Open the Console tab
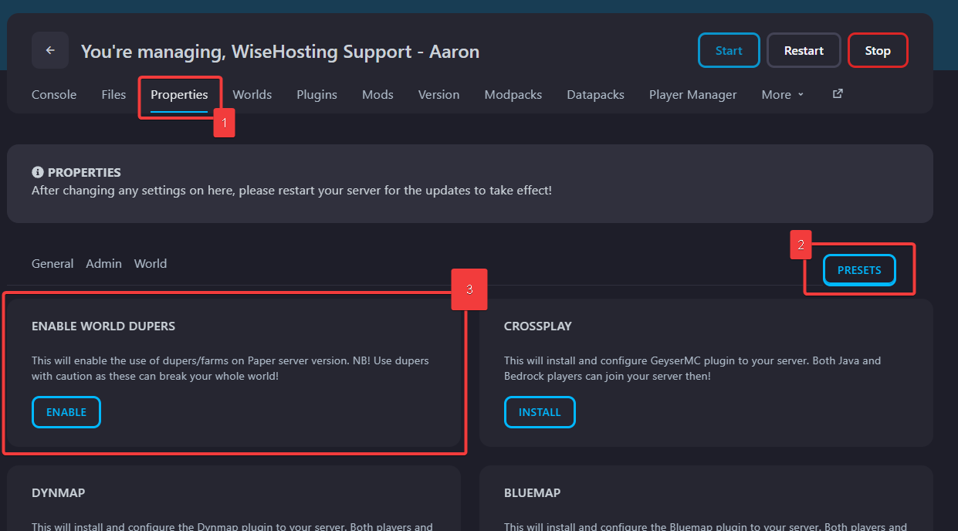The height and width of the screenshot is (531, 958). point(54,95)
